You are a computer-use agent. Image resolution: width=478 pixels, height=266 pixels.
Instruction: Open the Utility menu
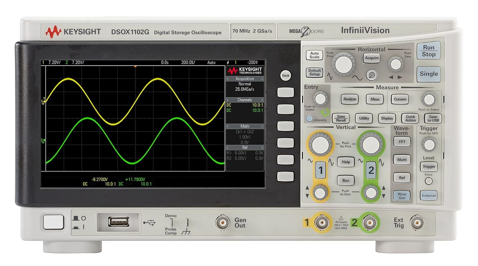[364, 118]
